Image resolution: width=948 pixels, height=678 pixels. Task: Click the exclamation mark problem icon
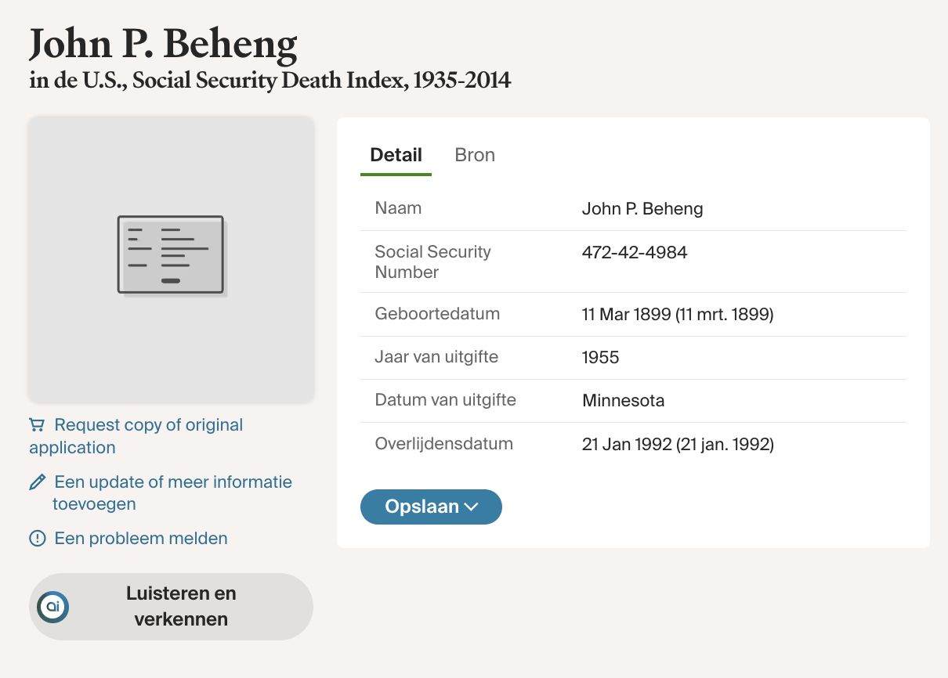pos(37,539)
